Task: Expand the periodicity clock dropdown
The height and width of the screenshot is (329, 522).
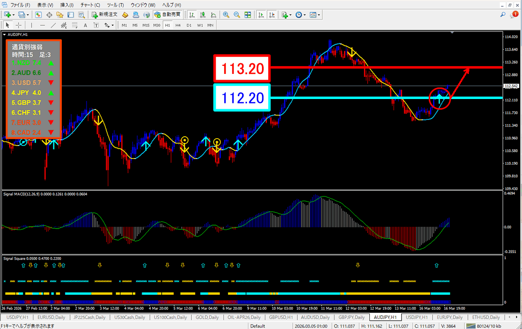Action: pyautogui.click(x=304, y=15)
